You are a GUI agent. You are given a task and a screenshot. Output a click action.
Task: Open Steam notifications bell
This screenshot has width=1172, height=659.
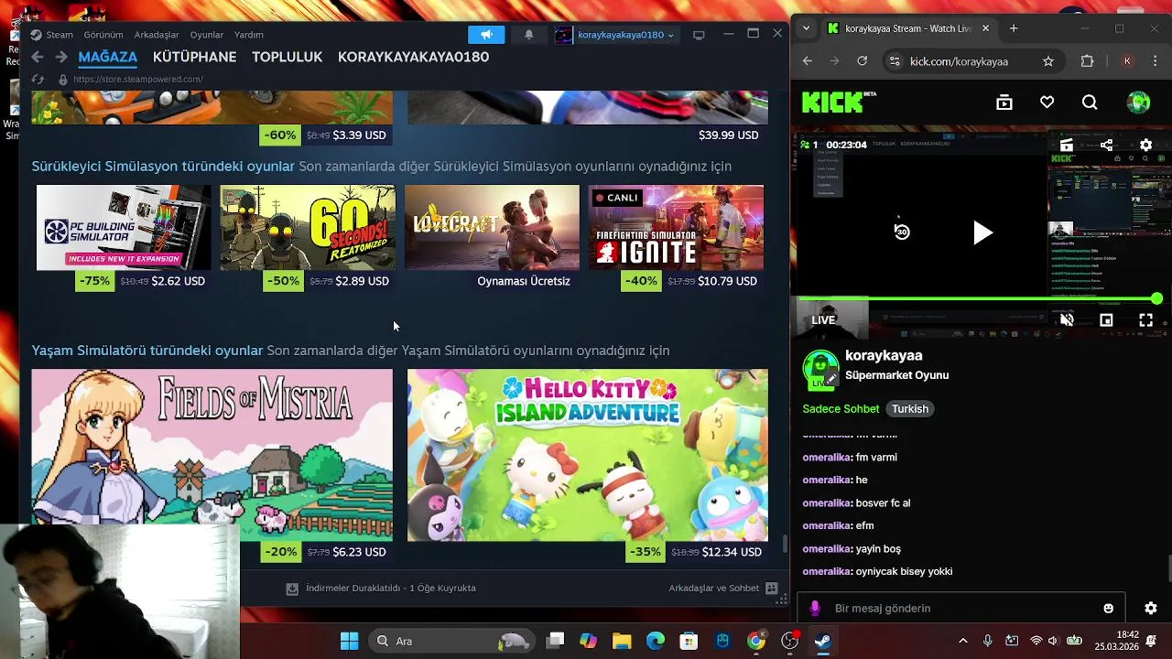pos(528,35)
